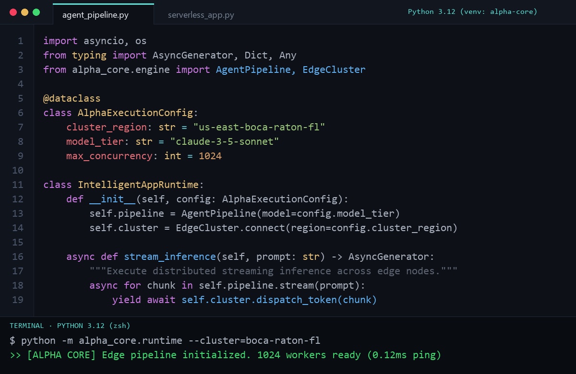
Task: Click 'AsyncGenerator, Dict, Any' on line 2
Action: 225,55
